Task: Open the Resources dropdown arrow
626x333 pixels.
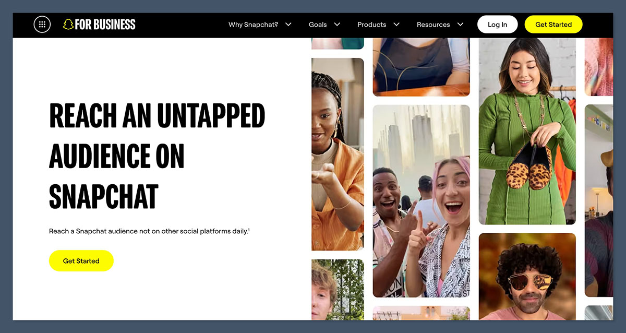Action: (x=460, y=24)
